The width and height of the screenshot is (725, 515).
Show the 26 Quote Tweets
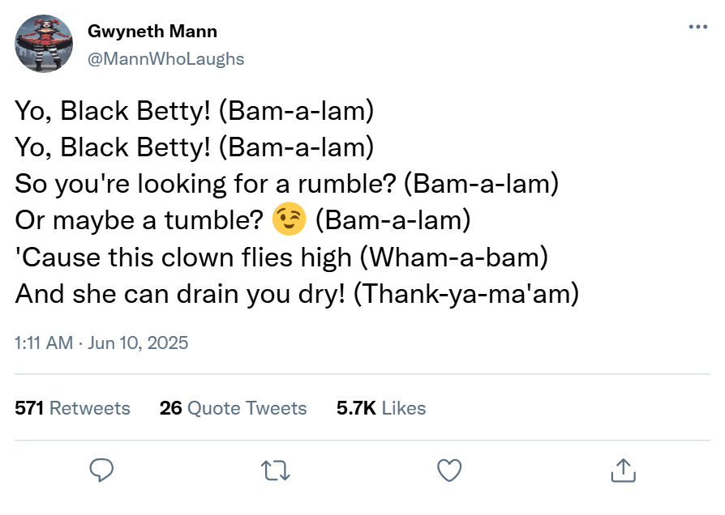tap(234, 408)
